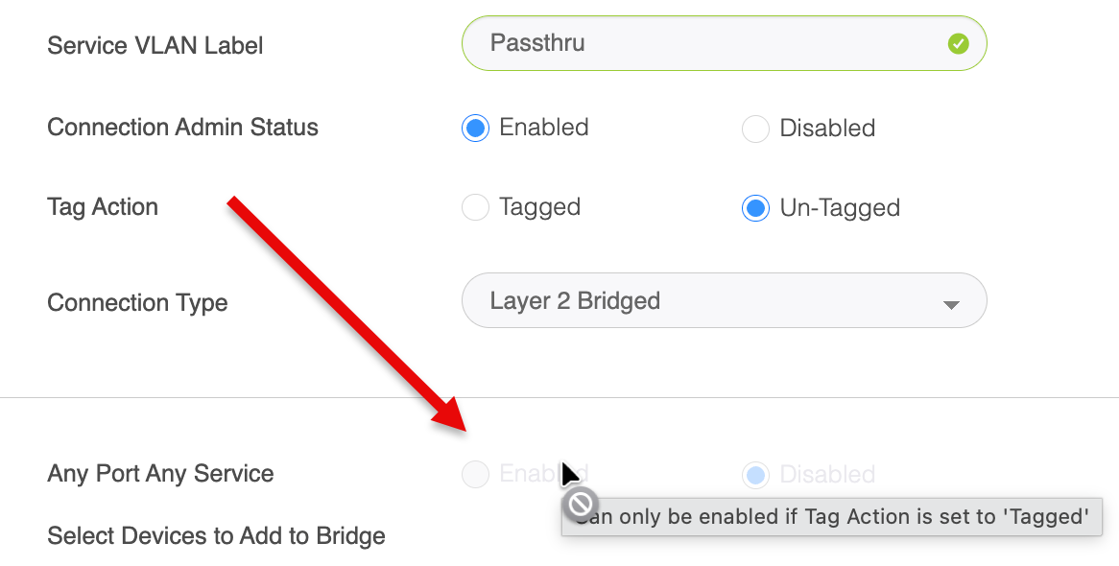Click Select Devices to Add to Bridge
This screenshot has width=1119, height=566.
(216, 535)
